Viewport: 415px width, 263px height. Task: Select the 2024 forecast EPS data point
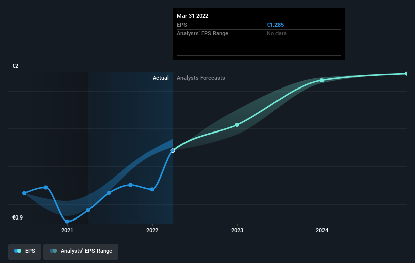(x=321, y=80)
